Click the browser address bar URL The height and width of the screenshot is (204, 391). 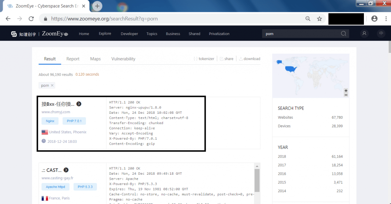[104, 19]
